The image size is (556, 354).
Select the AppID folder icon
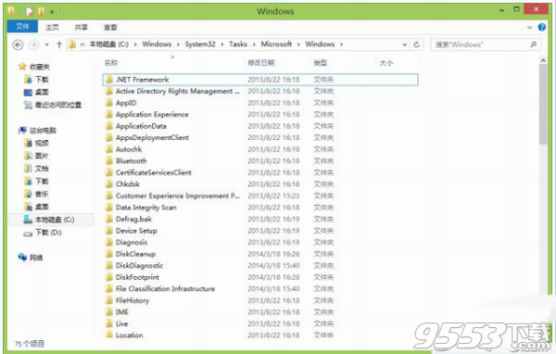tap(109, 103)
